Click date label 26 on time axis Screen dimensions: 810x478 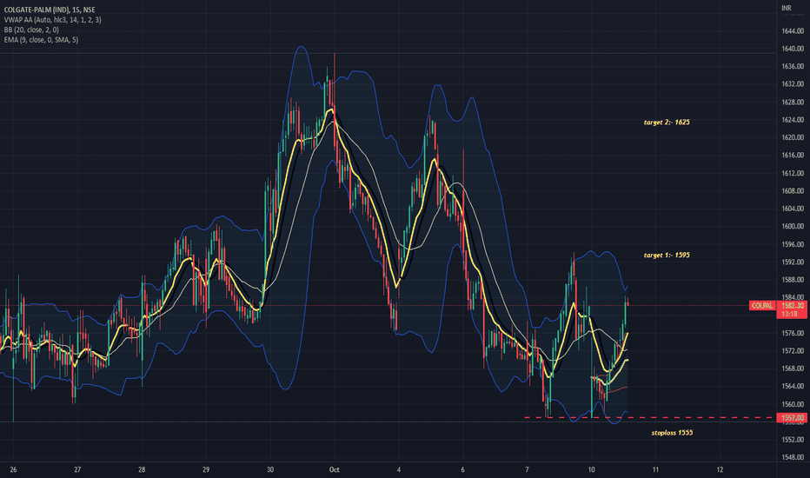tap(13, 469)
